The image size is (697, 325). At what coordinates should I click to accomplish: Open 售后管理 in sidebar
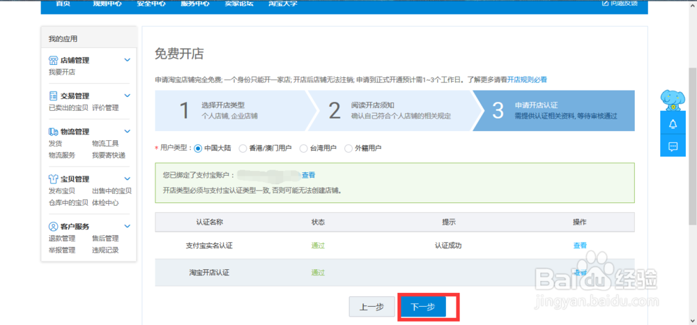pos(105,239)
